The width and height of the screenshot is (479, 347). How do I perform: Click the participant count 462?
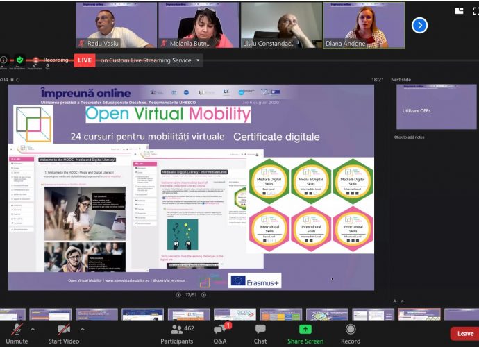click(x=189, y=328)
